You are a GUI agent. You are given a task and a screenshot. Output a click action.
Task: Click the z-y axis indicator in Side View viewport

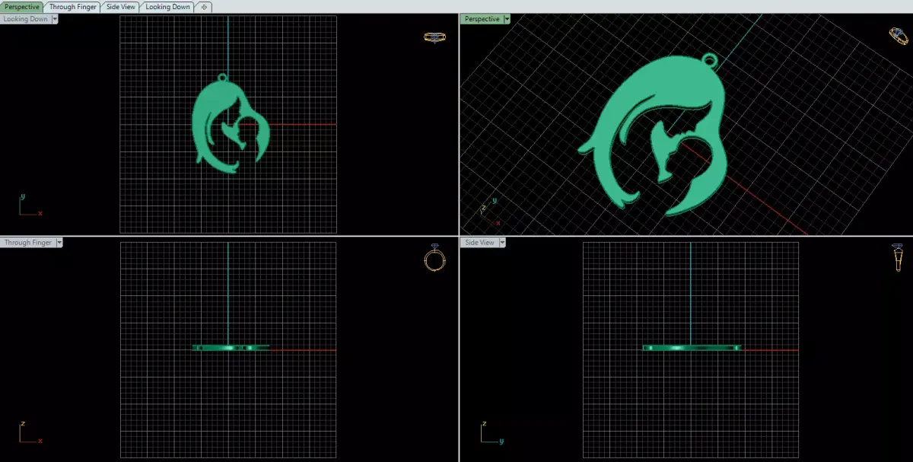(x=492, y=432)
